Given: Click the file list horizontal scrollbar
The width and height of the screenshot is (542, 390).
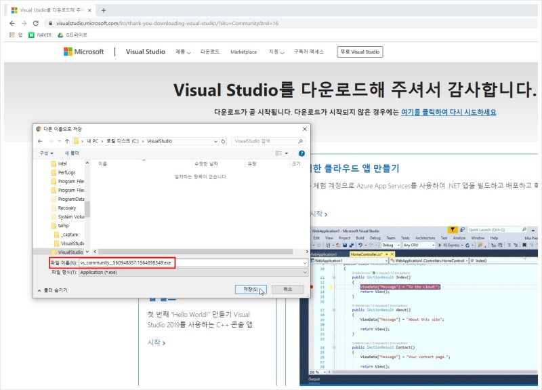Looking at the screenshot, I should [x=195, y=252].
